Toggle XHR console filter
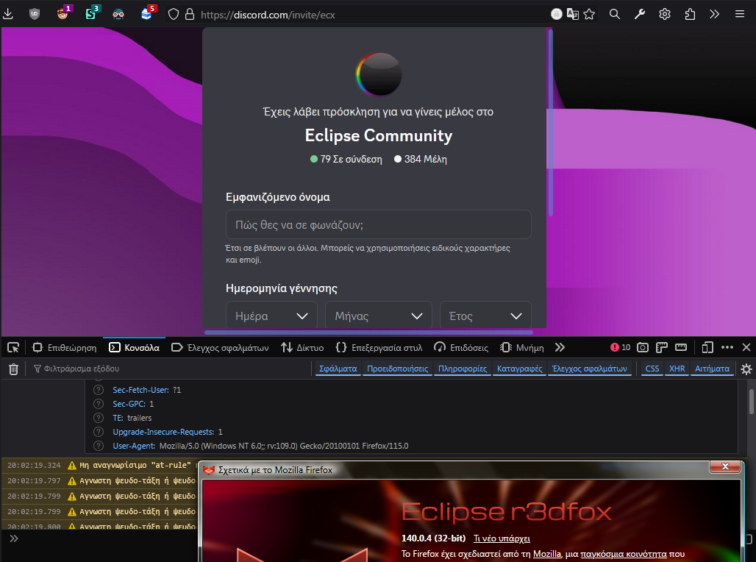756x562 pixels. 677,369
